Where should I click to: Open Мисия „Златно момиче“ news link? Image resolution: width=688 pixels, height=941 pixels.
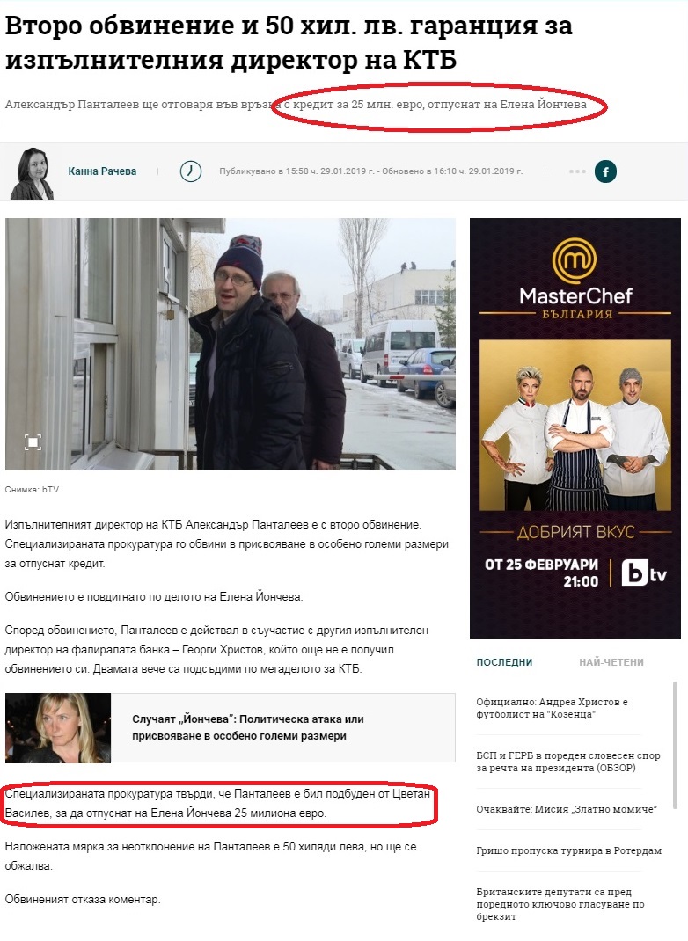[566, 809]
